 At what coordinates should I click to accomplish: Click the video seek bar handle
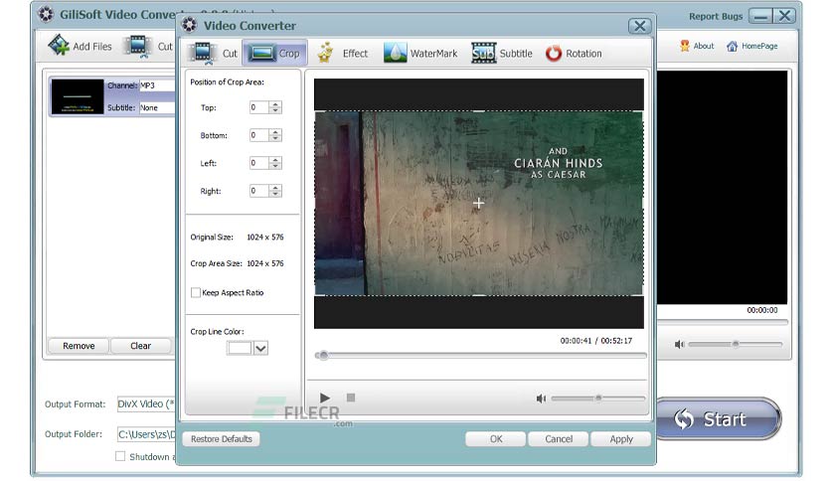coord(323,356)
